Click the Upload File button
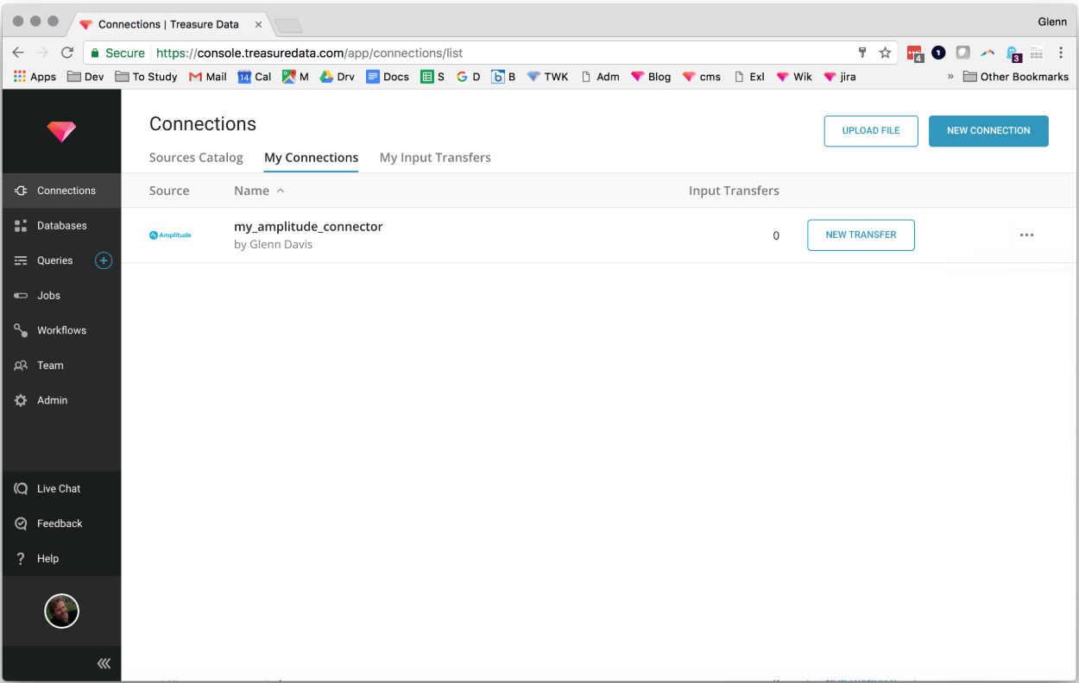 (871, 131)
